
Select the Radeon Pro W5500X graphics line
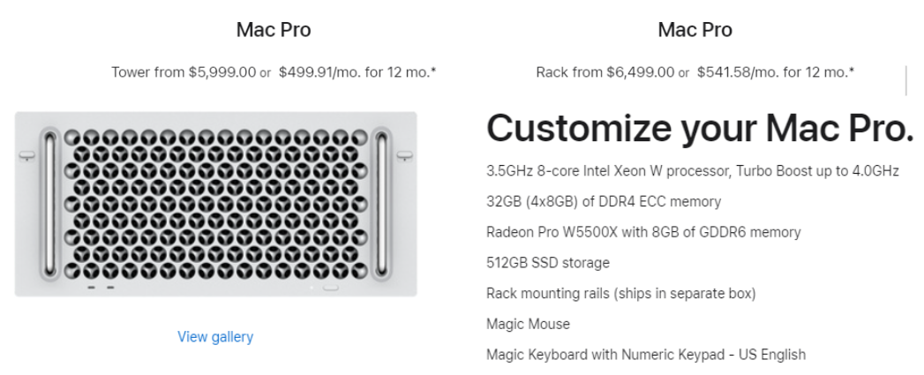[x=643, y=233]
